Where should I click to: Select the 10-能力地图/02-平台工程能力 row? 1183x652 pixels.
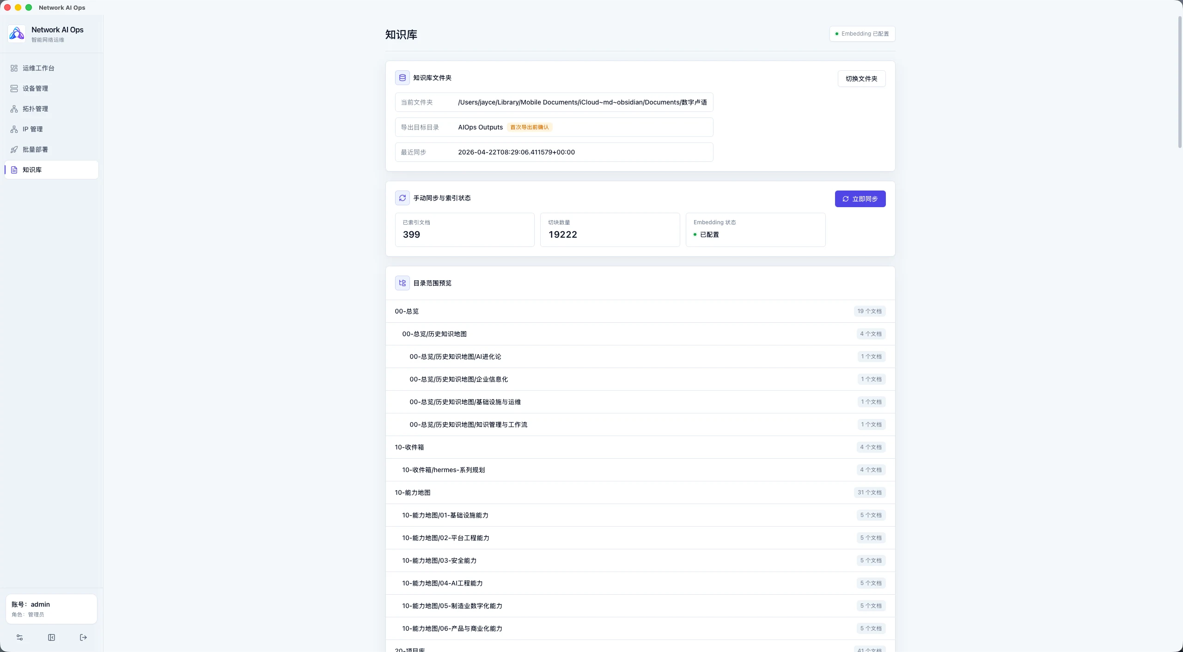640,538
